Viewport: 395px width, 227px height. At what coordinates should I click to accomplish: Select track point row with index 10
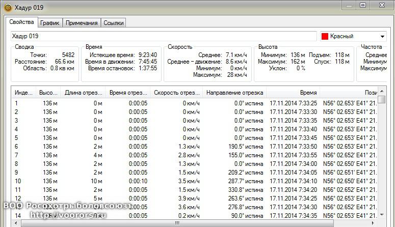point(153,181)
